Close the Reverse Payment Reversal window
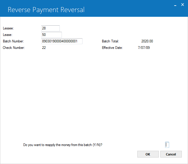The image size is (188, 164). 182,5
